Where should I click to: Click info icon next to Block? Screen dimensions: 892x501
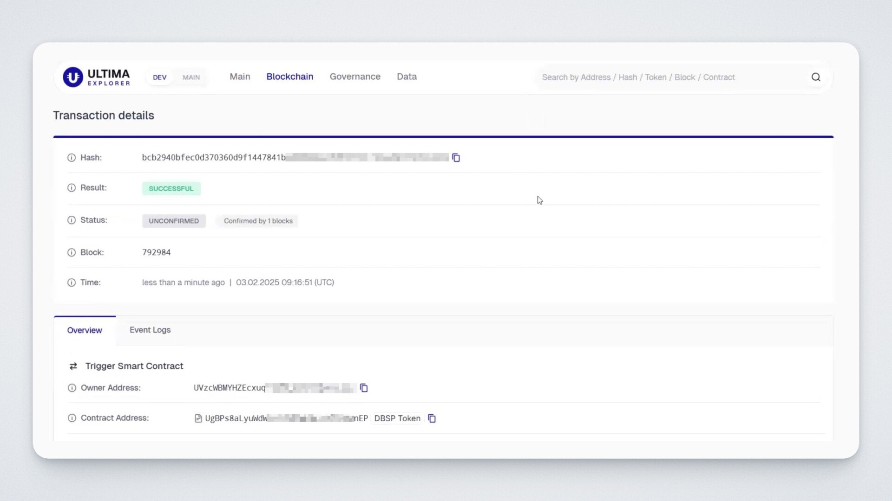point(72,252)
